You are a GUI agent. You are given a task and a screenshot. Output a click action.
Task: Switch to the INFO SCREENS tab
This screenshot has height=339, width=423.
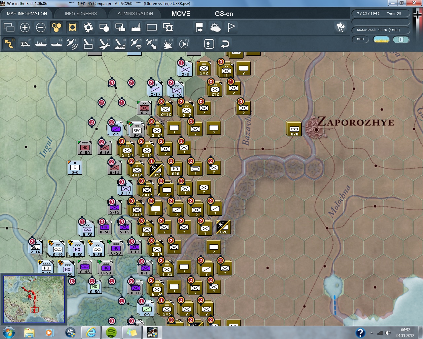coord(81,14)
